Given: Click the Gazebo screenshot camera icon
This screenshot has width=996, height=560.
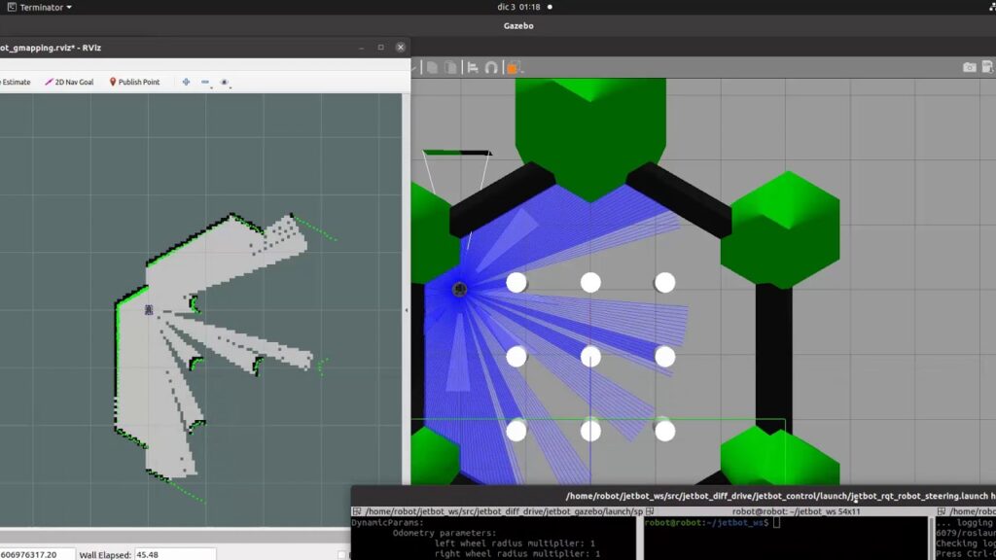Looking at the screenshot, I should [969, 67].
